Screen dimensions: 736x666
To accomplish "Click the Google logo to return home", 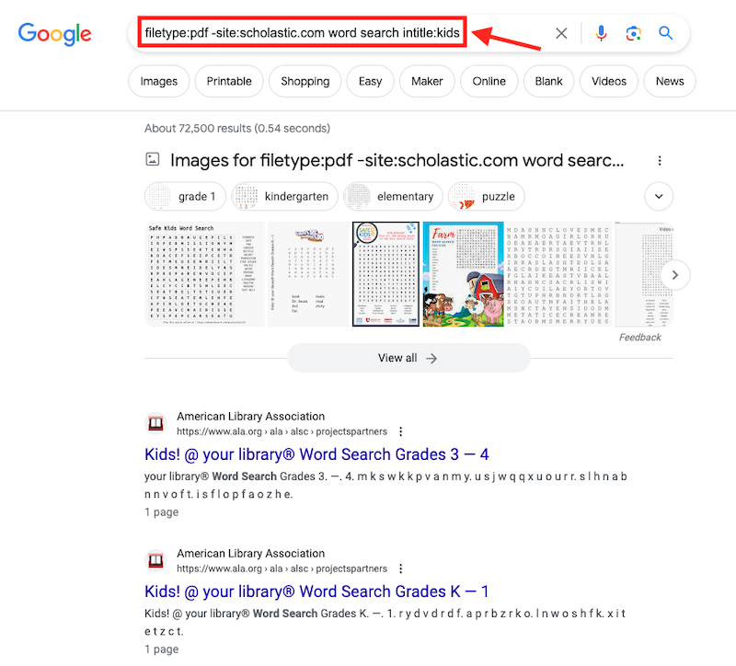I will (x=54, y=33).
